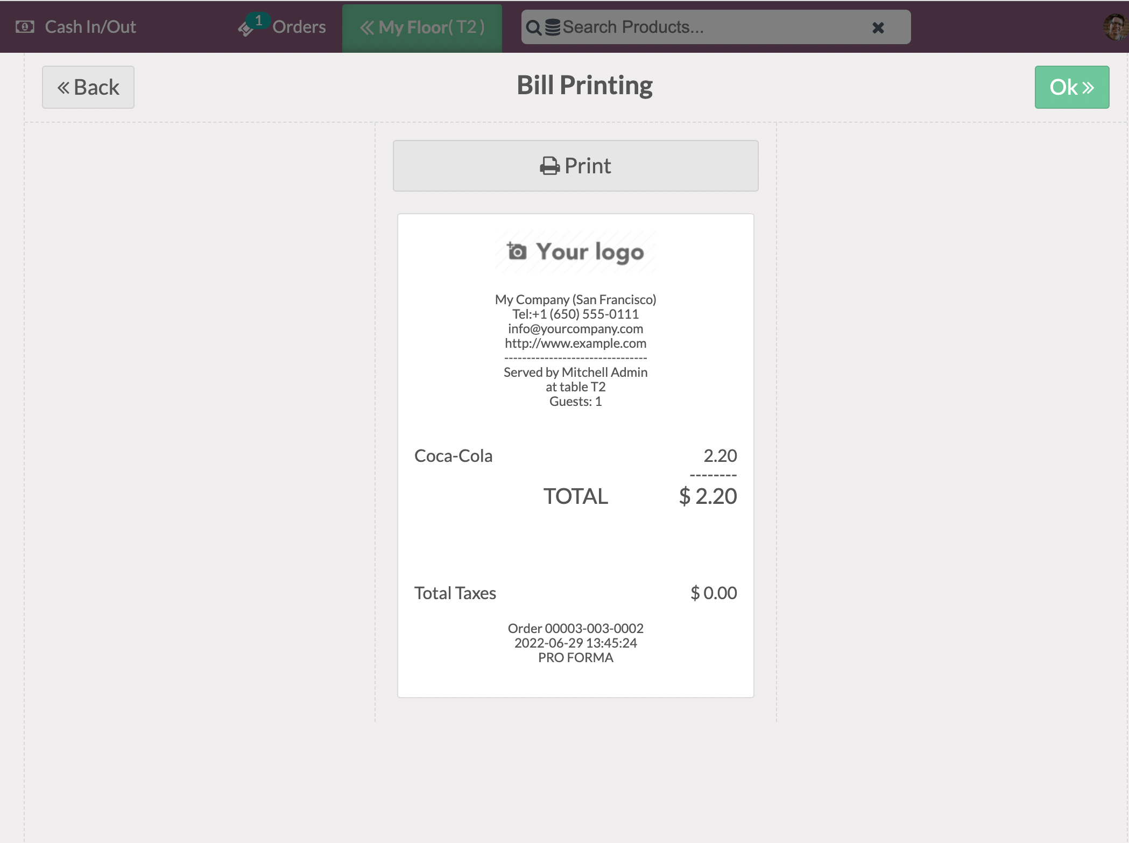Click the magnifier icon in search bar
This screenshot has width=1129, height=843.
coord(533,27)
